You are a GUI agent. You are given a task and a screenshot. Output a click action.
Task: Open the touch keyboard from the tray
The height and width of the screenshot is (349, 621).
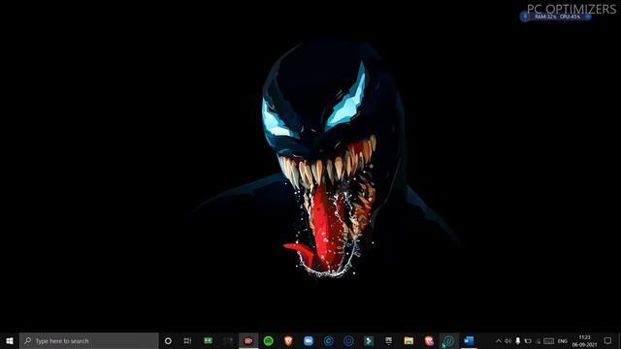coord(548,340)
